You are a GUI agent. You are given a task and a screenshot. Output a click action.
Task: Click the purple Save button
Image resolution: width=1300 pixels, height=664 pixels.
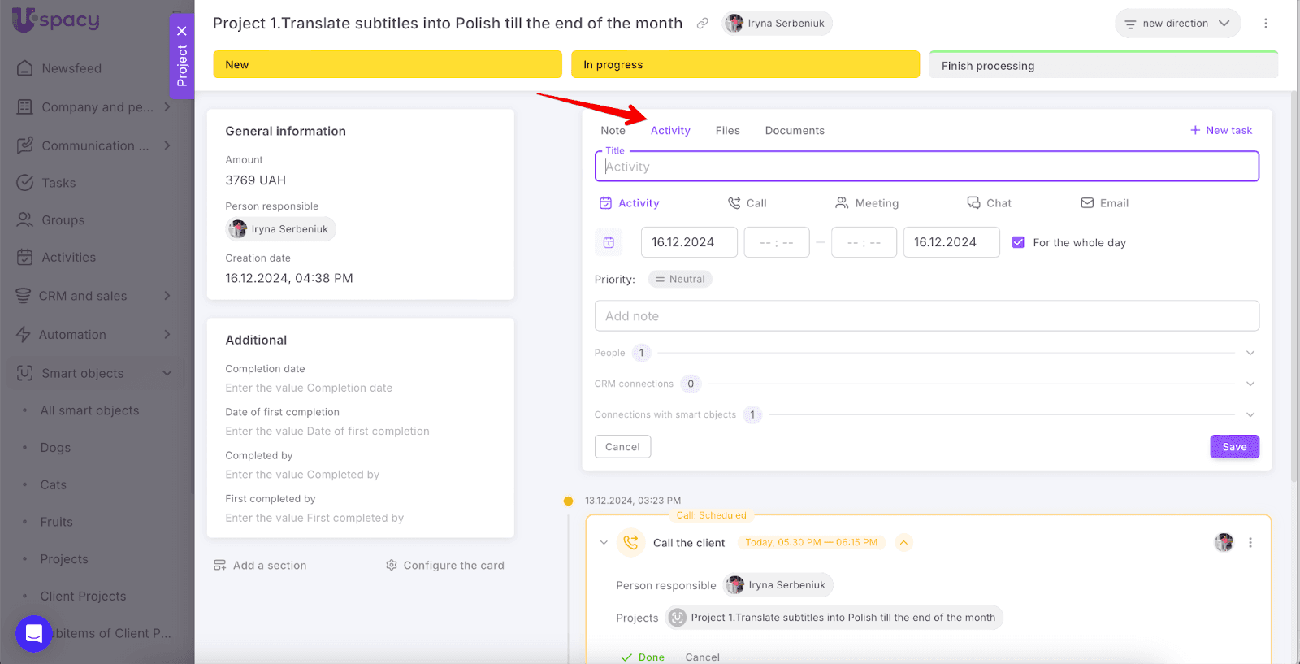pos(1234,447)
